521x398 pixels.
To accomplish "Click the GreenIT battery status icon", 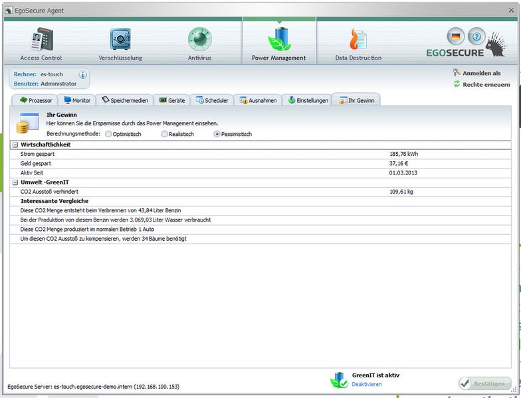I will pos(339,380).
